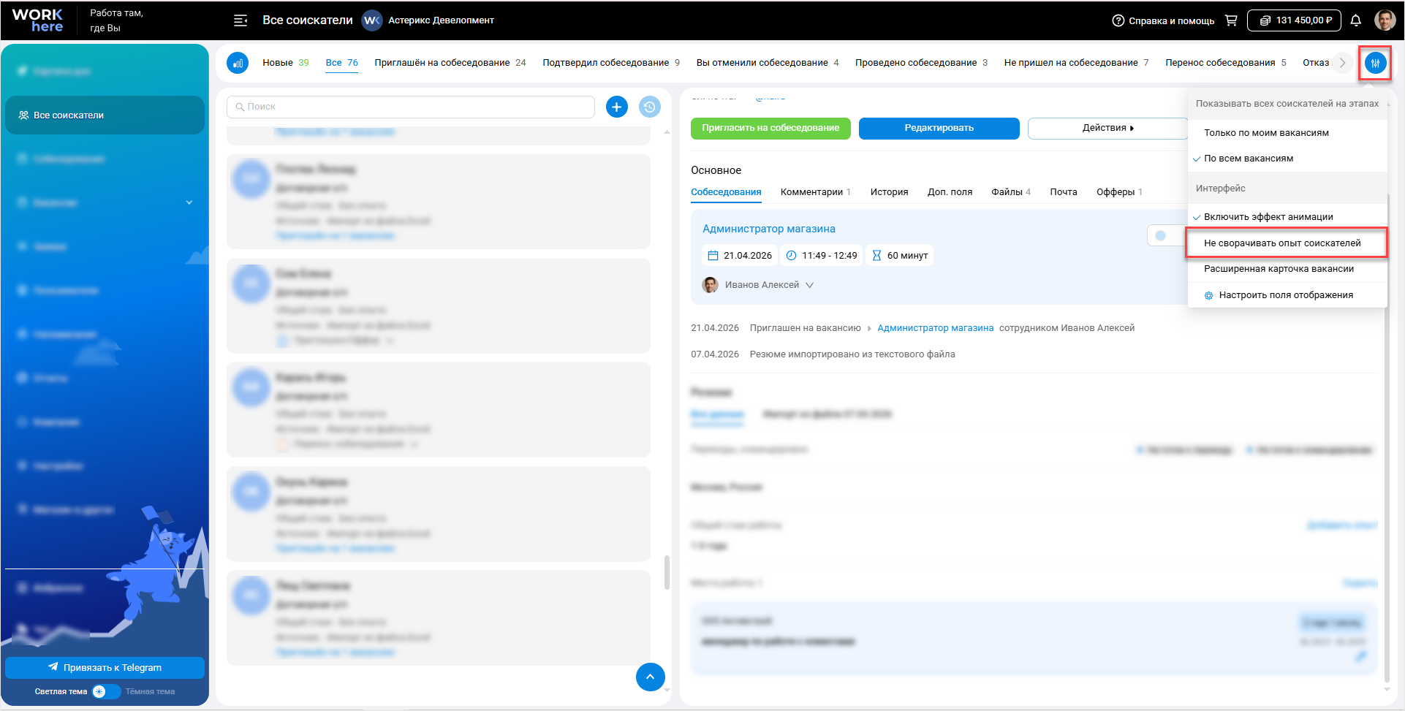Image resolution: width=1405 pixels, height=711 pixels.
Task: Open Не пришел на собеседование tab
Action: click(1076, 63)
